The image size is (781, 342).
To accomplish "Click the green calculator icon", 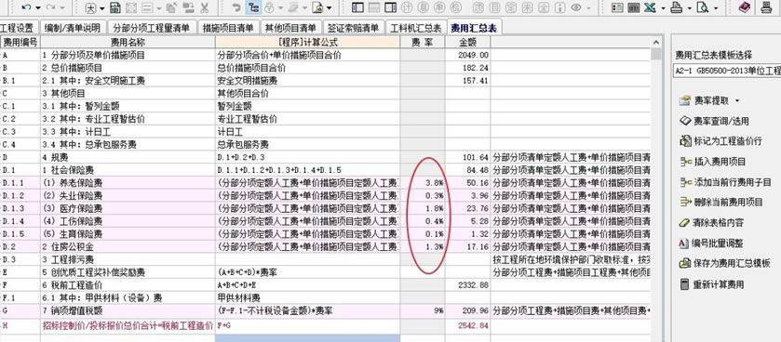I will click(115, 7).
